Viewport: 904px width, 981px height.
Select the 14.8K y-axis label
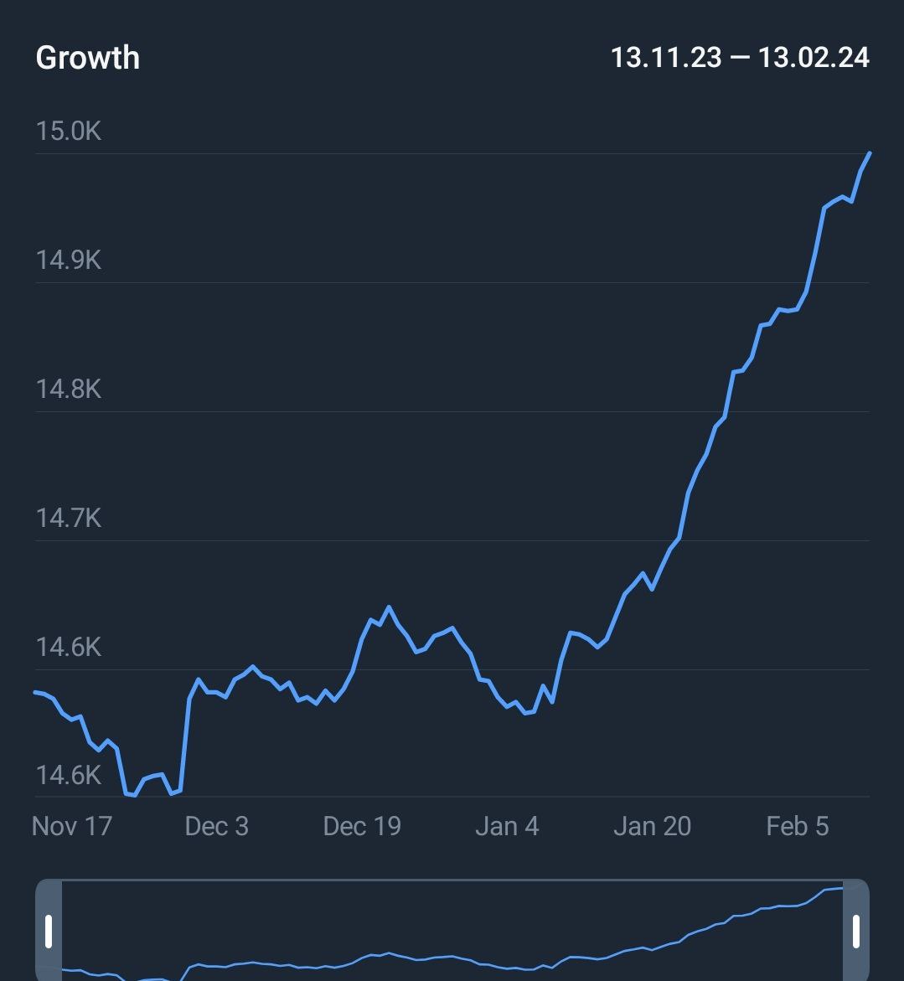[68, 390]
